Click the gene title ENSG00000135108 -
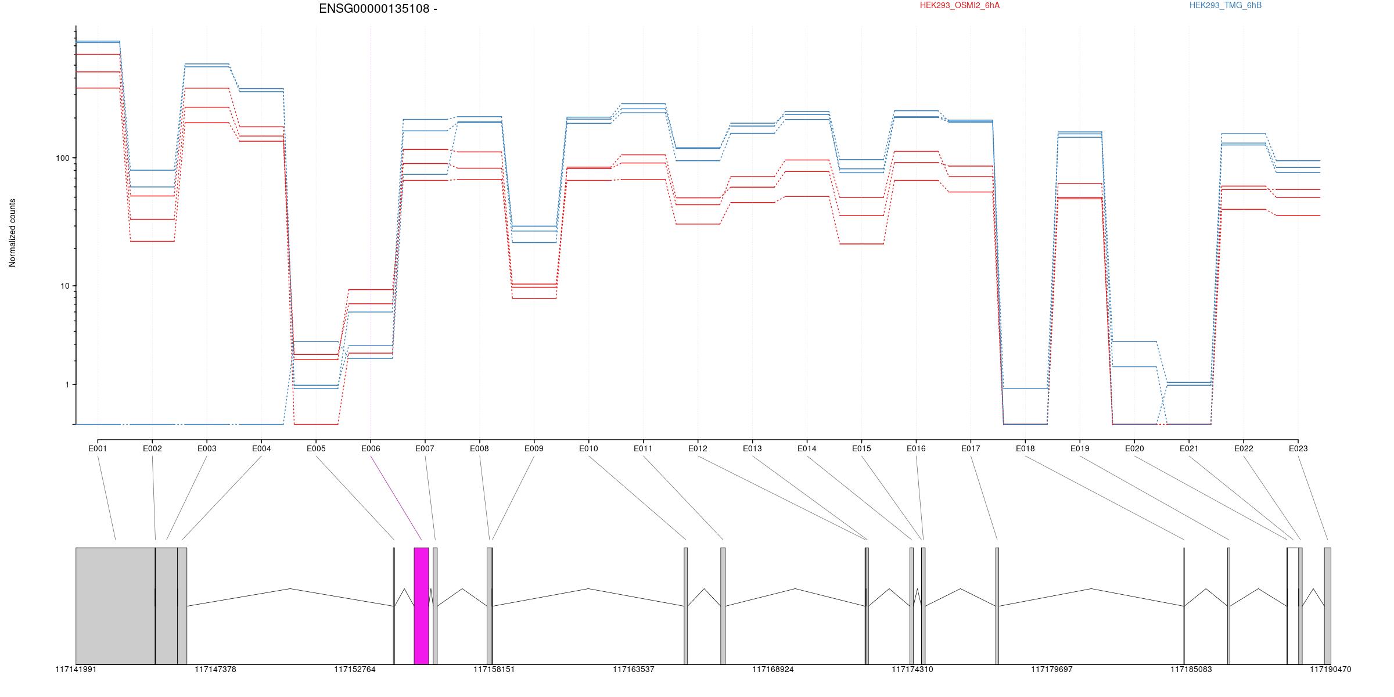Screen dimensions: 1394x697 tap(378, 9)
